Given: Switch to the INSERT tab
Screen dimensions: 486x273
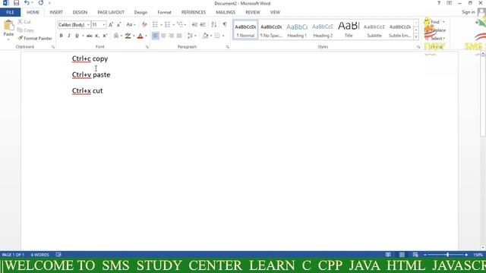Looking at the screenshot, I should pyautogui.click(x=56, y=12).
